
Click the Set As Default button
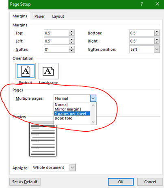[x=25, y=182]
